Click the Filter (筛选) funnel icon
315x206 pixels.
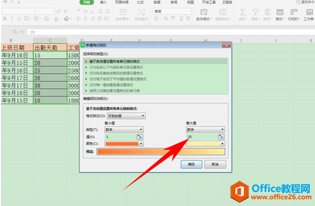click(x=255, y=12)
